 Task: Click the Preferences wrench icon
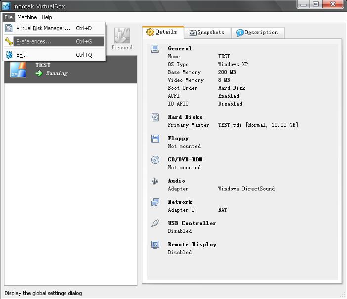9,41
